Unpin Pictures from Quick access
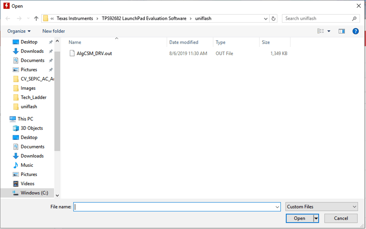 pos(51,70)
